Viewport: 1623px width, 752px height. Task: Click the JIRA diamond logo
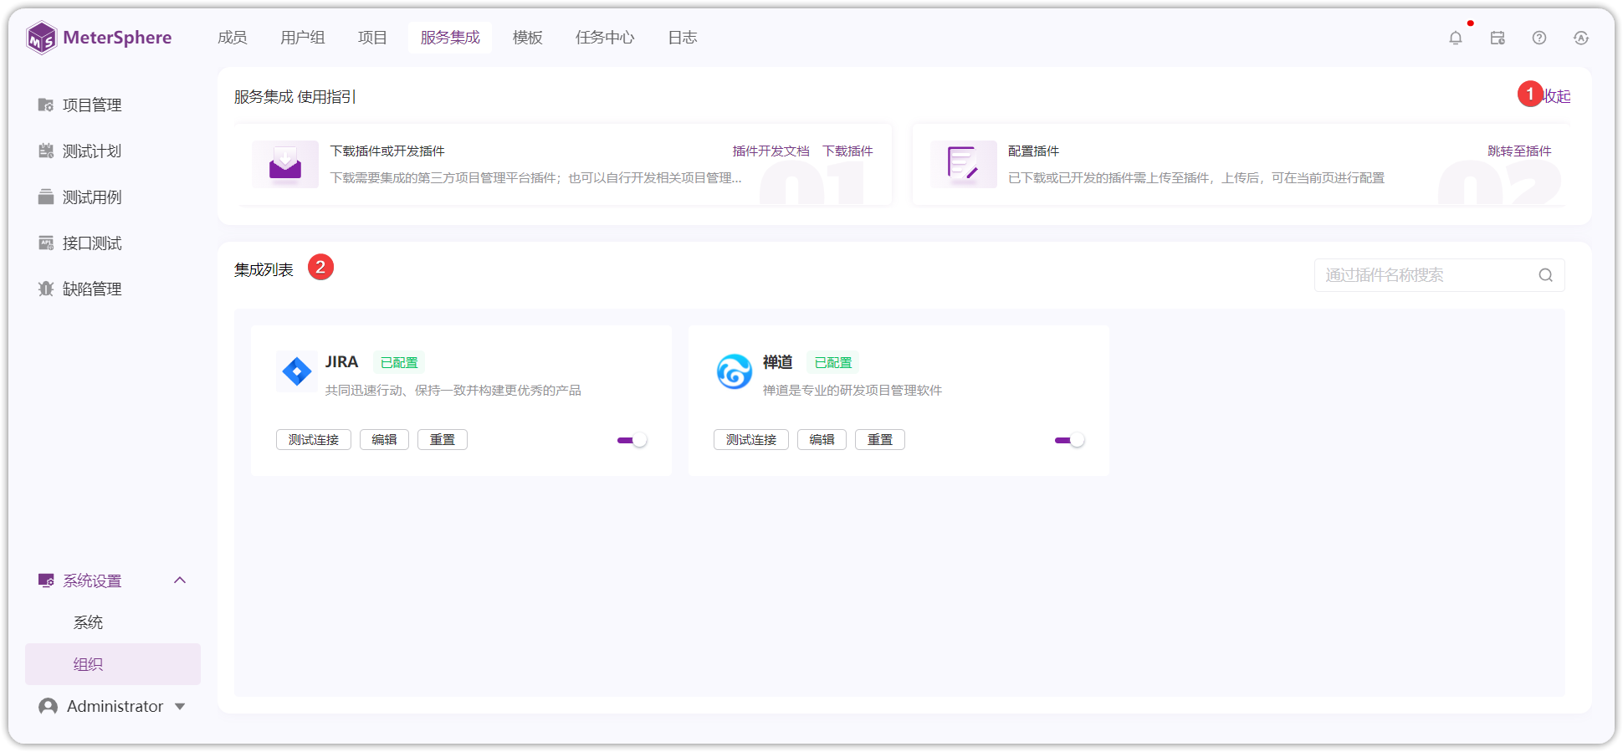tap(297, 371)
